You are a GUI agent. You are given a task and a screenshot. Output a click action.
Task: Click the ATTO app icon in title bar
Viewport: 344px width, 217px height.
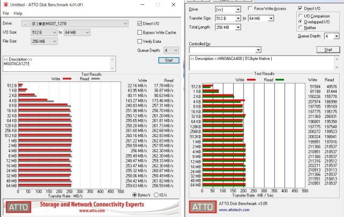[x=6, y=4]
